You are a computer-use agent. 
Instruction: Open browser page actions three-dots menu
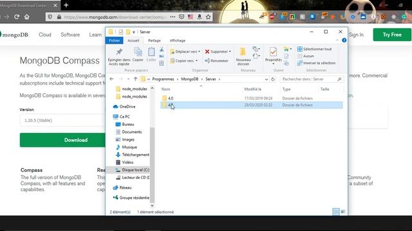pyautogui.click(x=173, y=17)
